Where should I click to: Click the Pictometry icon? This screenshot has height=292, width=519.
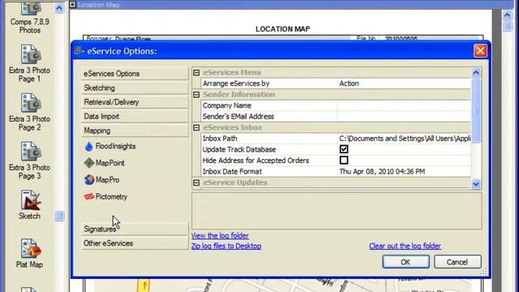click(x=89, y=196)
